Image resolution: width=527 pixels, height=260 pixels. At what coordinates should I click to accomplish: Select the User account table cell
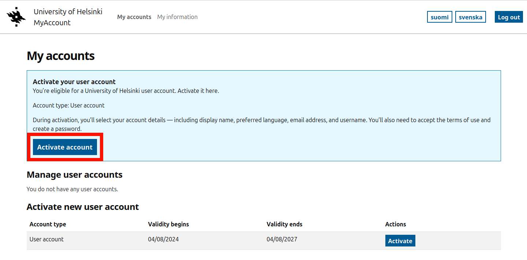pyautogui.click(x=46, y=240)
